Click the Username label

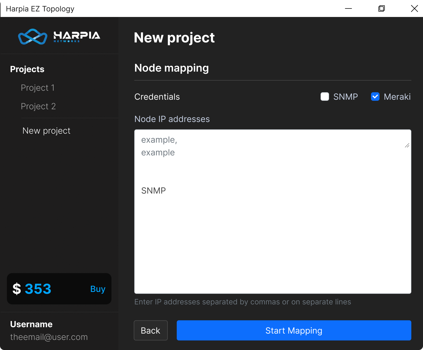click(x=31, y=324)
